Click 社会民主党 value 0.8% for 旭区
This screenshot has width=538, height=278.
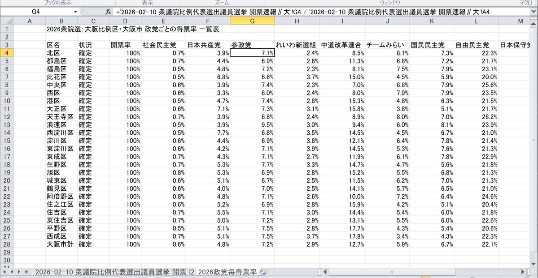click(163, 172)
